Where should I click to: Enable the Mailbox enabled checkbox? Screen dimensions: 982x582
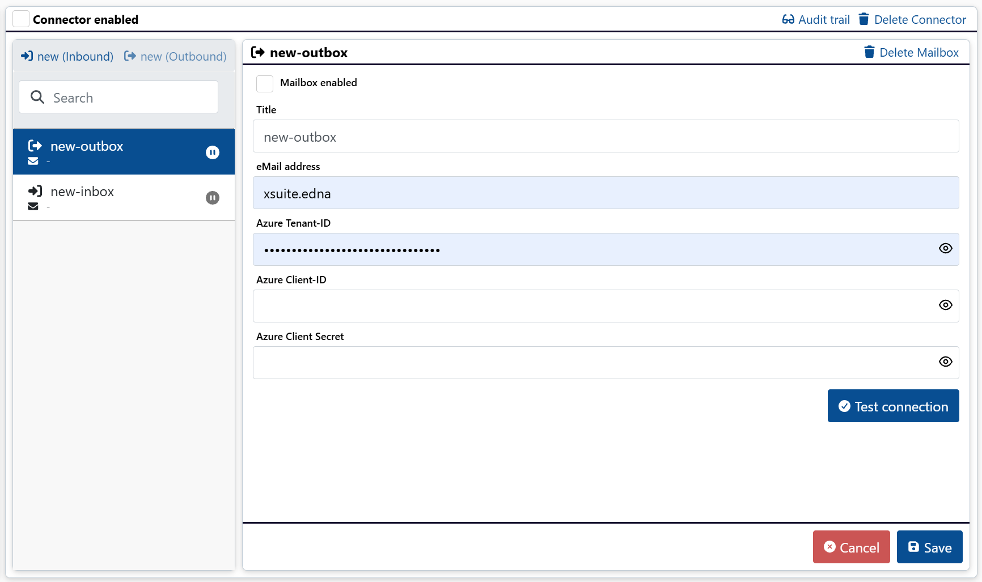click(264, 83)
